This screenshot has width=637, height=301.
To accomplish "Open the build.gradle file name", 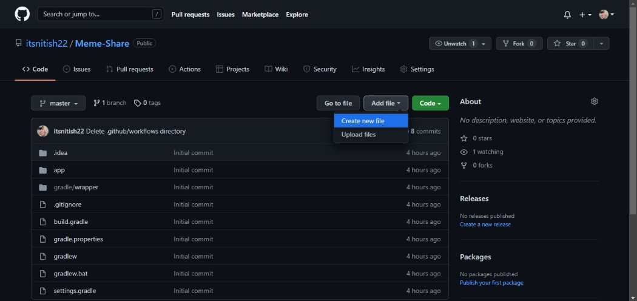I will (71, 222).
